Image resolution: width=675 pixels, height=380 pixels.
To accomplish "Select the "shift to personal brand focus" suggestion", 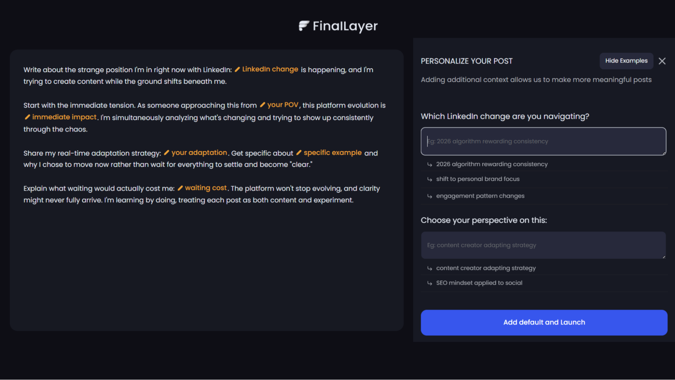I will pos(478,179).
